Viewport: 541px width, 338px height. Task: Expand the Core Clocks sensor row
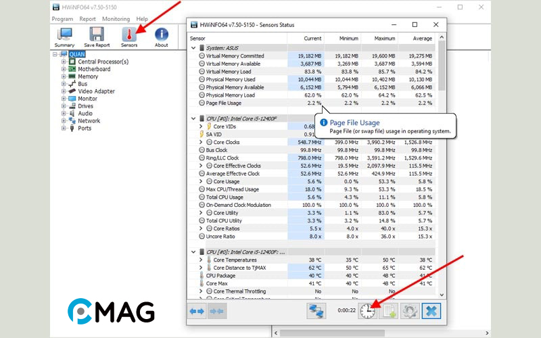(x=201, y=142)
